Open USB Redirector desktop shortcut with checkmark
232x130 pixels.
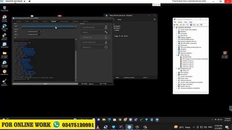4,82
